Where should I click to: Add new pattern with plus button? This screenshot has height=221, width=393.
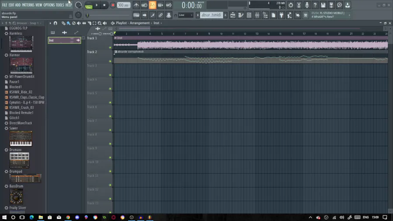[225, 15]
